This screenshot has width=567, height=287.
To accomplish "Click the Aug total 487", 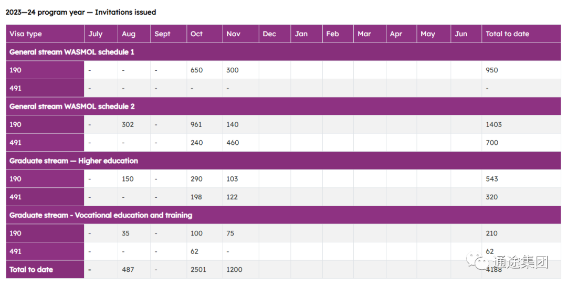I will 128,270.
